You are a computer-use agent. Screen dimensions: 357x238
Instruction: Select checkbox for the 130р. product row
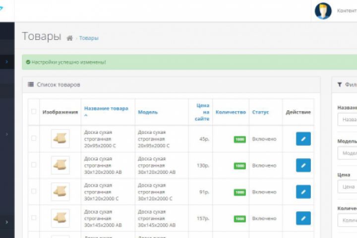tap(34, 165)
